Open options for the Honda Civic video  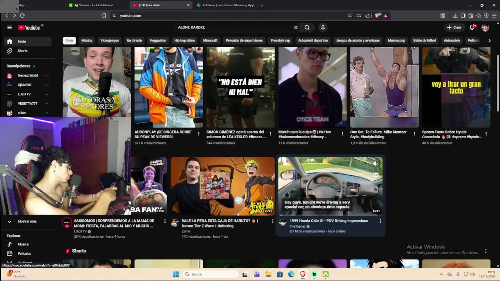click(x=380, y=221)
